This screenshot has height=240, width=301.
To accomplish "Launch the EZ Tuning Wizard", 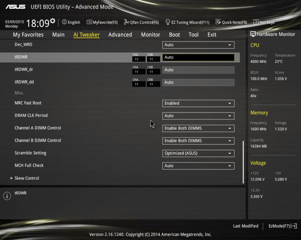I will [187, 22].
